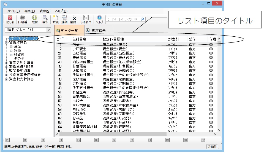Sort by the 主科目名 column header

pyautogui.click(x=80, y=39)
